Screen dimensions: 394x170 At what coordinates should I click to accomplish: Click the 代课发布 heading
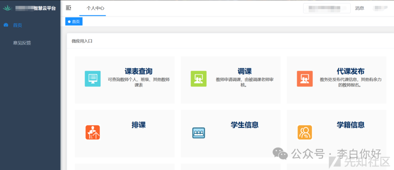(x=350, y=71)
